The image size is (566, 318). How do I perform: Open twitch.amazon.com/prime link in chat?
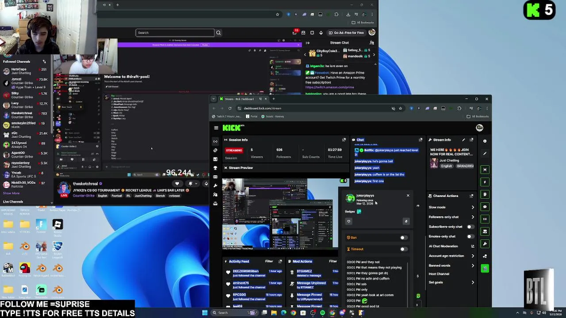(329, 87)
